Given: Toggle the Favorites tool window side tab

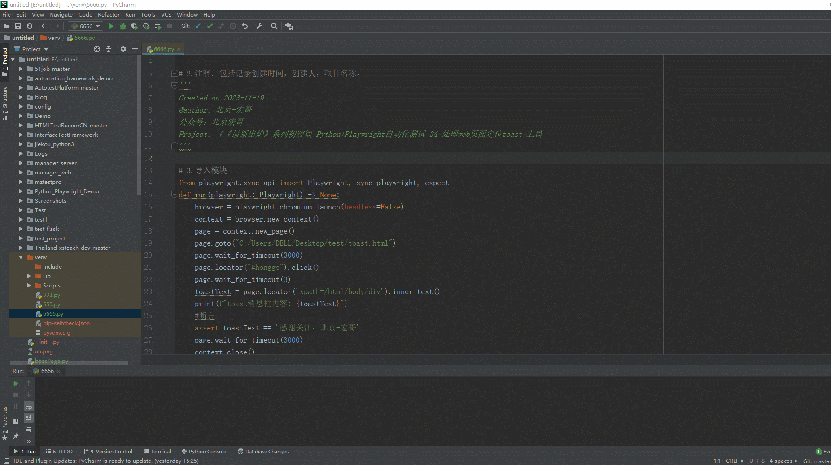Looking at the screenshot, I should 4,424.
